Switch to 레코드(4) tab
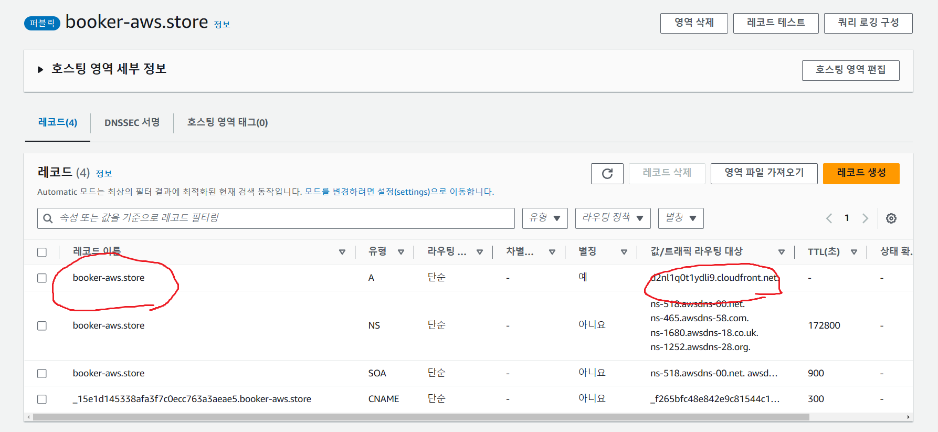This screenshot has height=432, width=938. pos(58,122)
